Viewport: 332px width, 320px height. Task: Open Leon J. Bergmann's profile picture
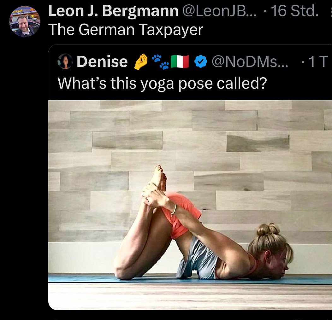pyautogui.click(x=25, y=21)
